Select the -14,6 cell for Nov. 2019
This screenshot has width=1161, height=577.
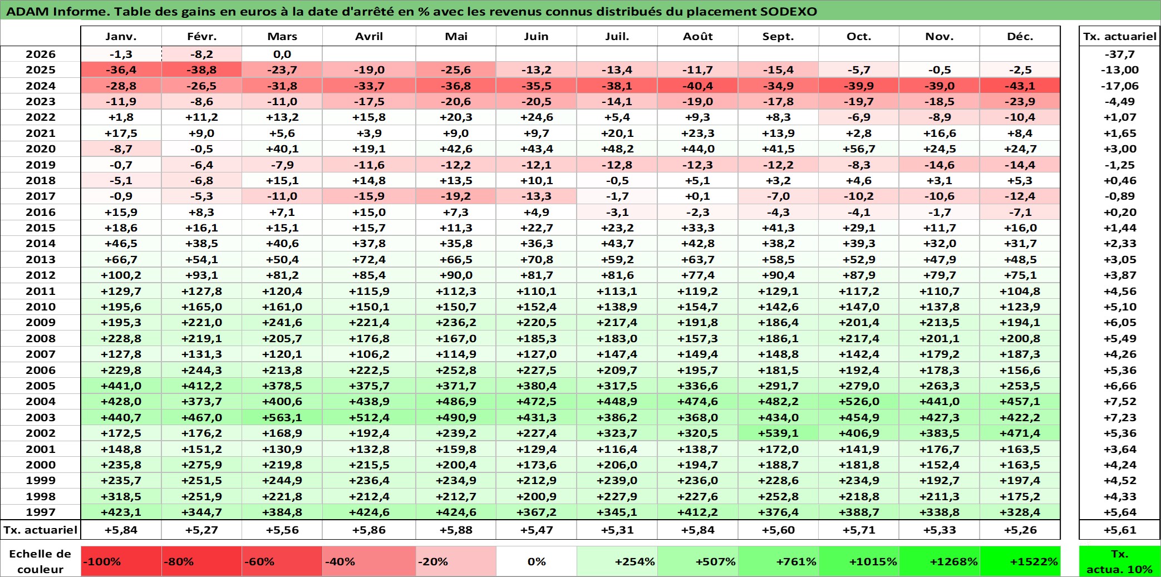click(x=939, y=165)
